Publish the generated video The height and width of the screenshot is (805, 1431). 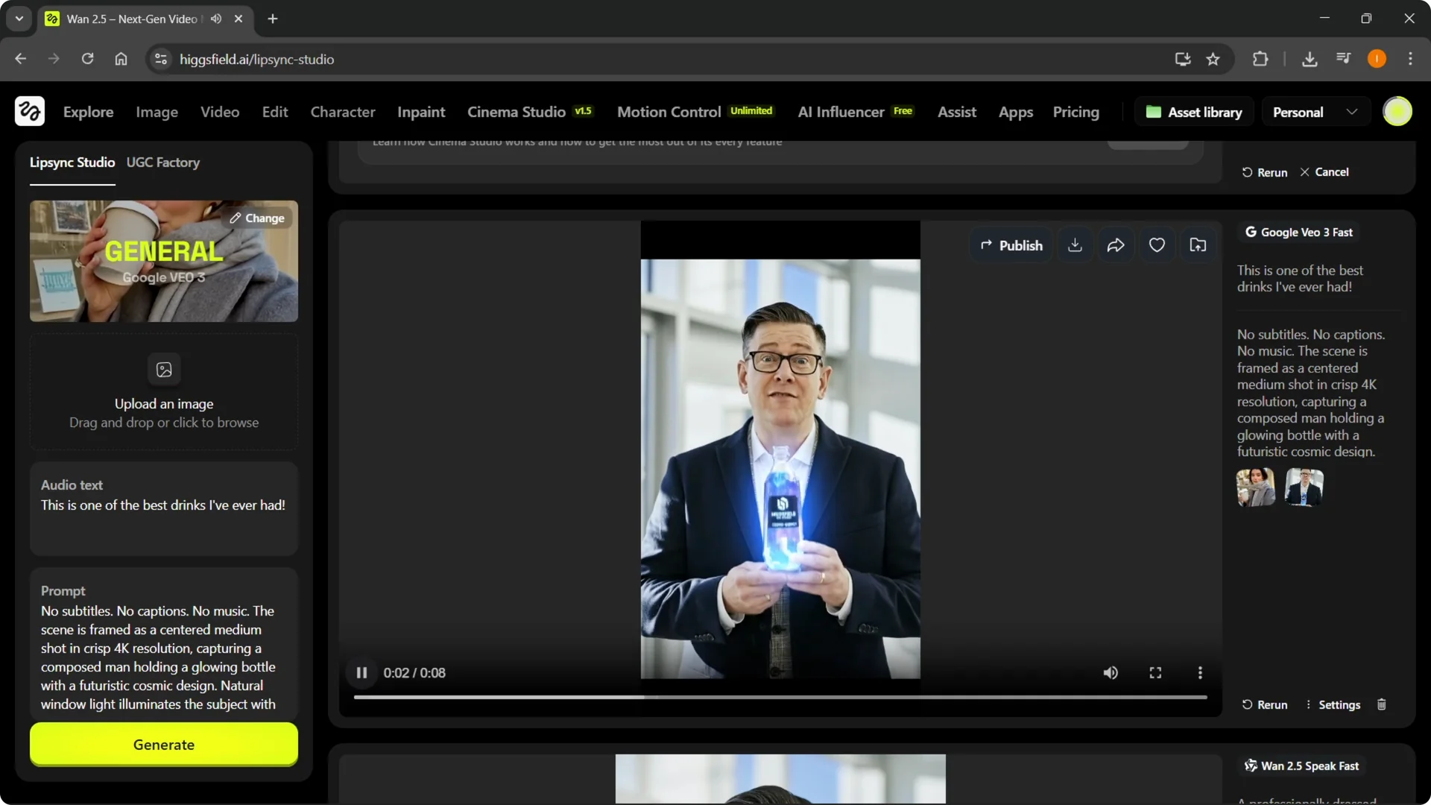pos(1010,244)
